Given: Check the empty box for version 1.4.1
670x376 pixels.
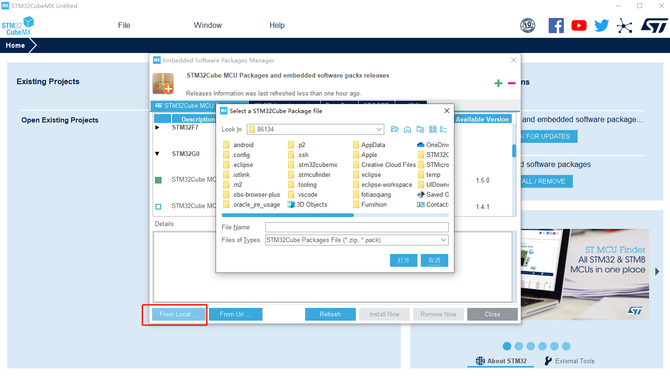Looking at the screenshot, I should 158,207.
